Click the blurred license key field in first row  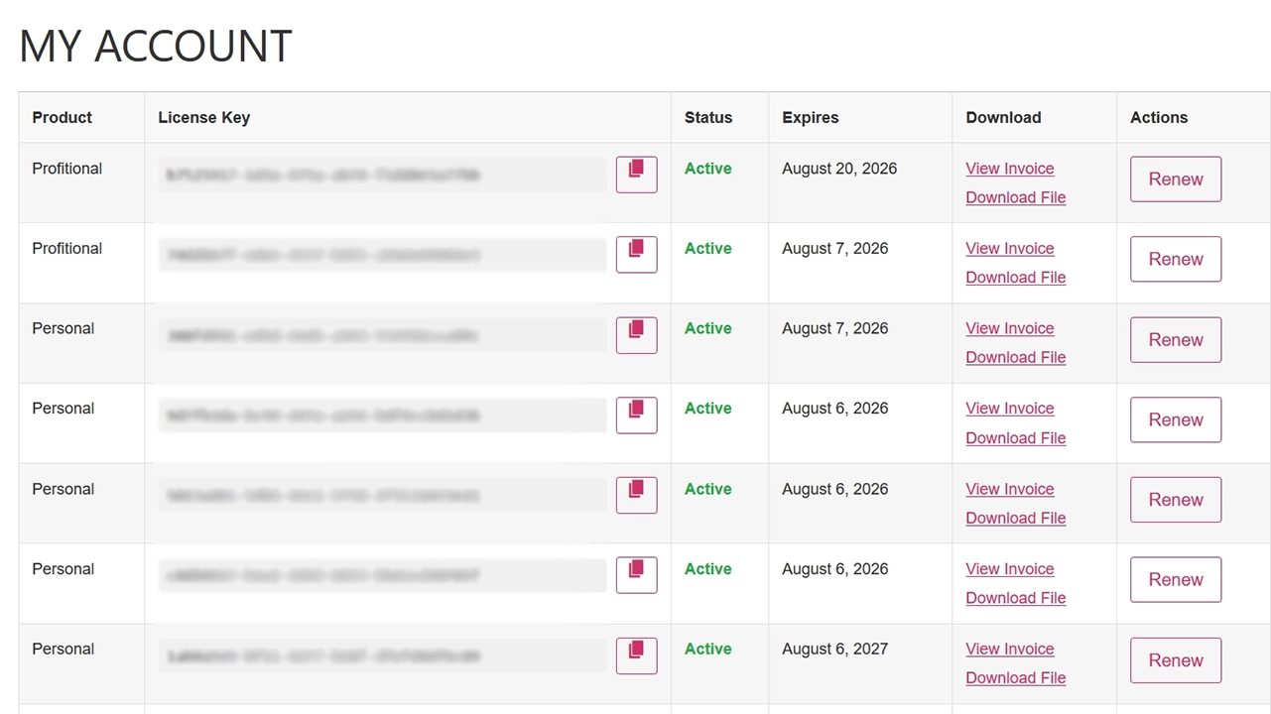[x=382, y=176]
